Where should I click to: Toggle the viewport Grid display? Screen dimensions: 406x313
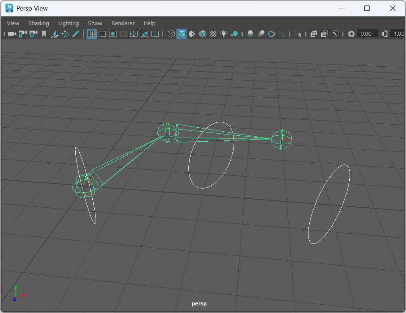coord(92,34)
